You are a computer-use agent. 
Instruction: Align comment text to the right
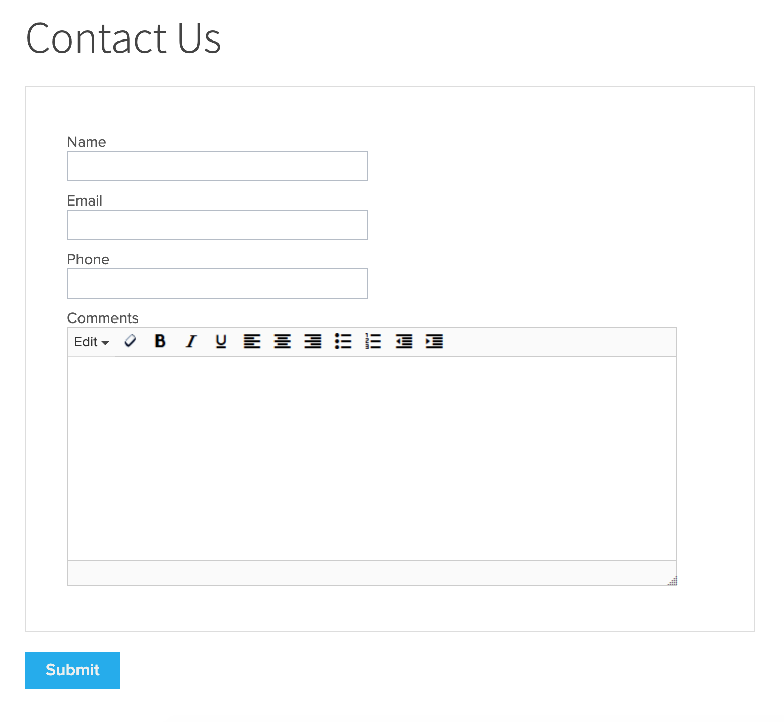pyautogui.click(x=312, y=341)
